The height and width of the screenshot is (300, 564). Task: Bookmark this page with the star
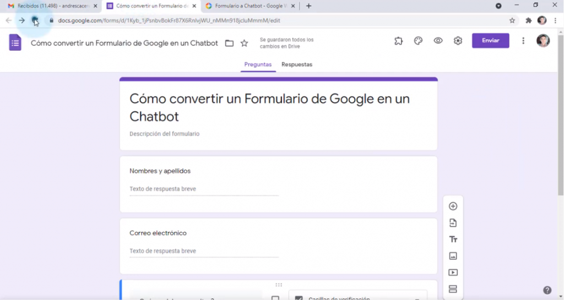512,20
